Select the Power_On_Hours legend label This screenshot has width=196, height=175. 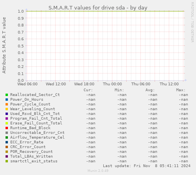(27, 100)
